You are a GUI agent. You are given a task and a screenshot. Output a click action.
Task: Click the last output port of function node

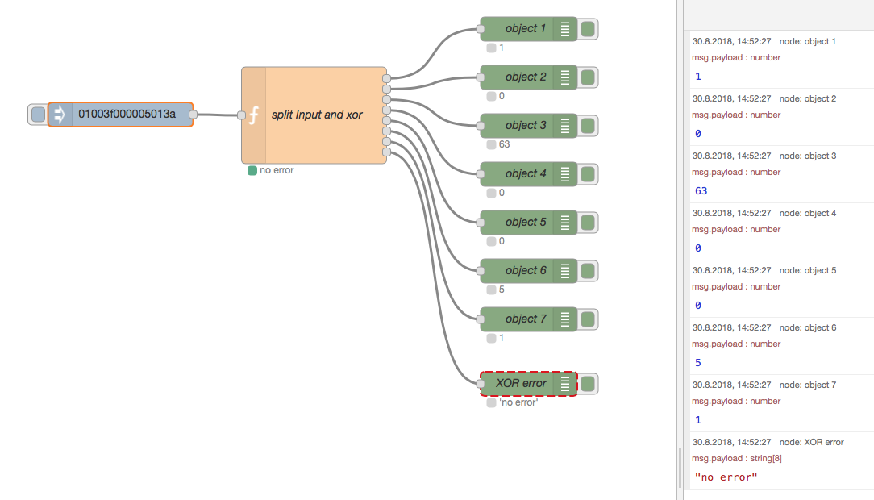click(387, 152)
